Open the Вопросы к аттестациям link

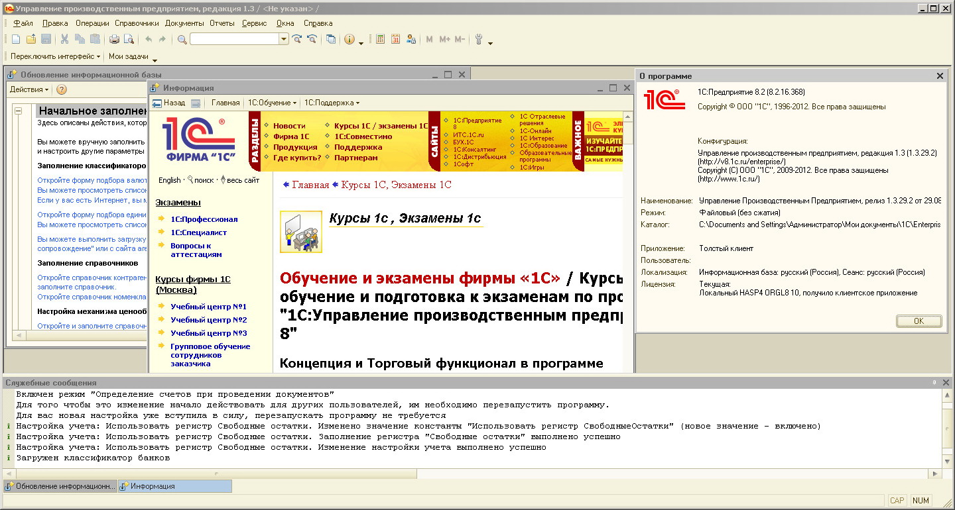(196, 250)
